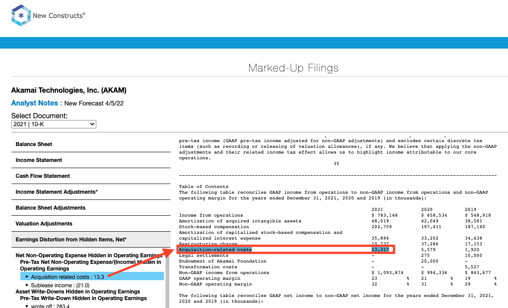Image resolution: width=508 pixels, height=308 pixels.
Task: Click 'Net Non-Operating Expense Hidden in Operating Earnings' heading
Action: pyautogui.click(x=89, y=255)
